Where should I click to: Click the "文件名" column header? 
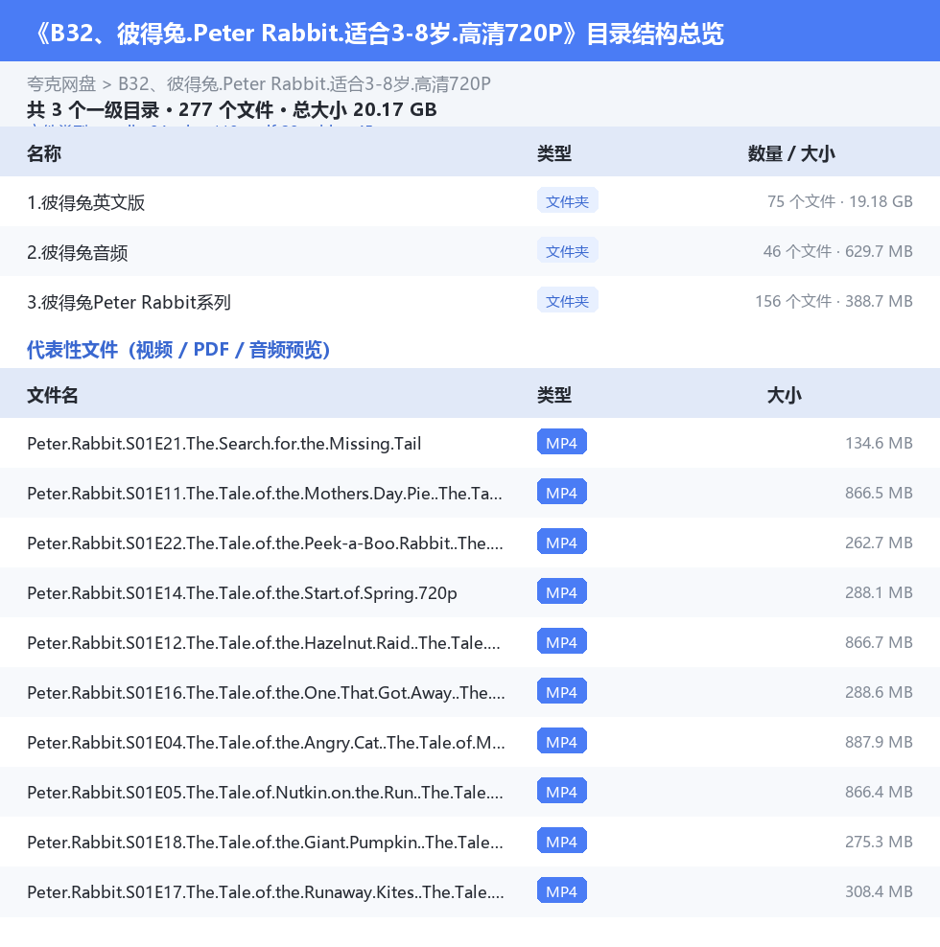coord(53,395)
